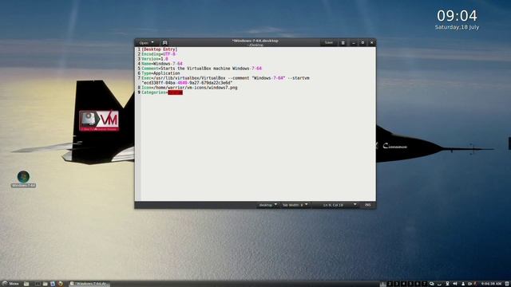The image size is (511, 287).
Task: Select the desktop syntax language dropdown
Action: [268, 205]
